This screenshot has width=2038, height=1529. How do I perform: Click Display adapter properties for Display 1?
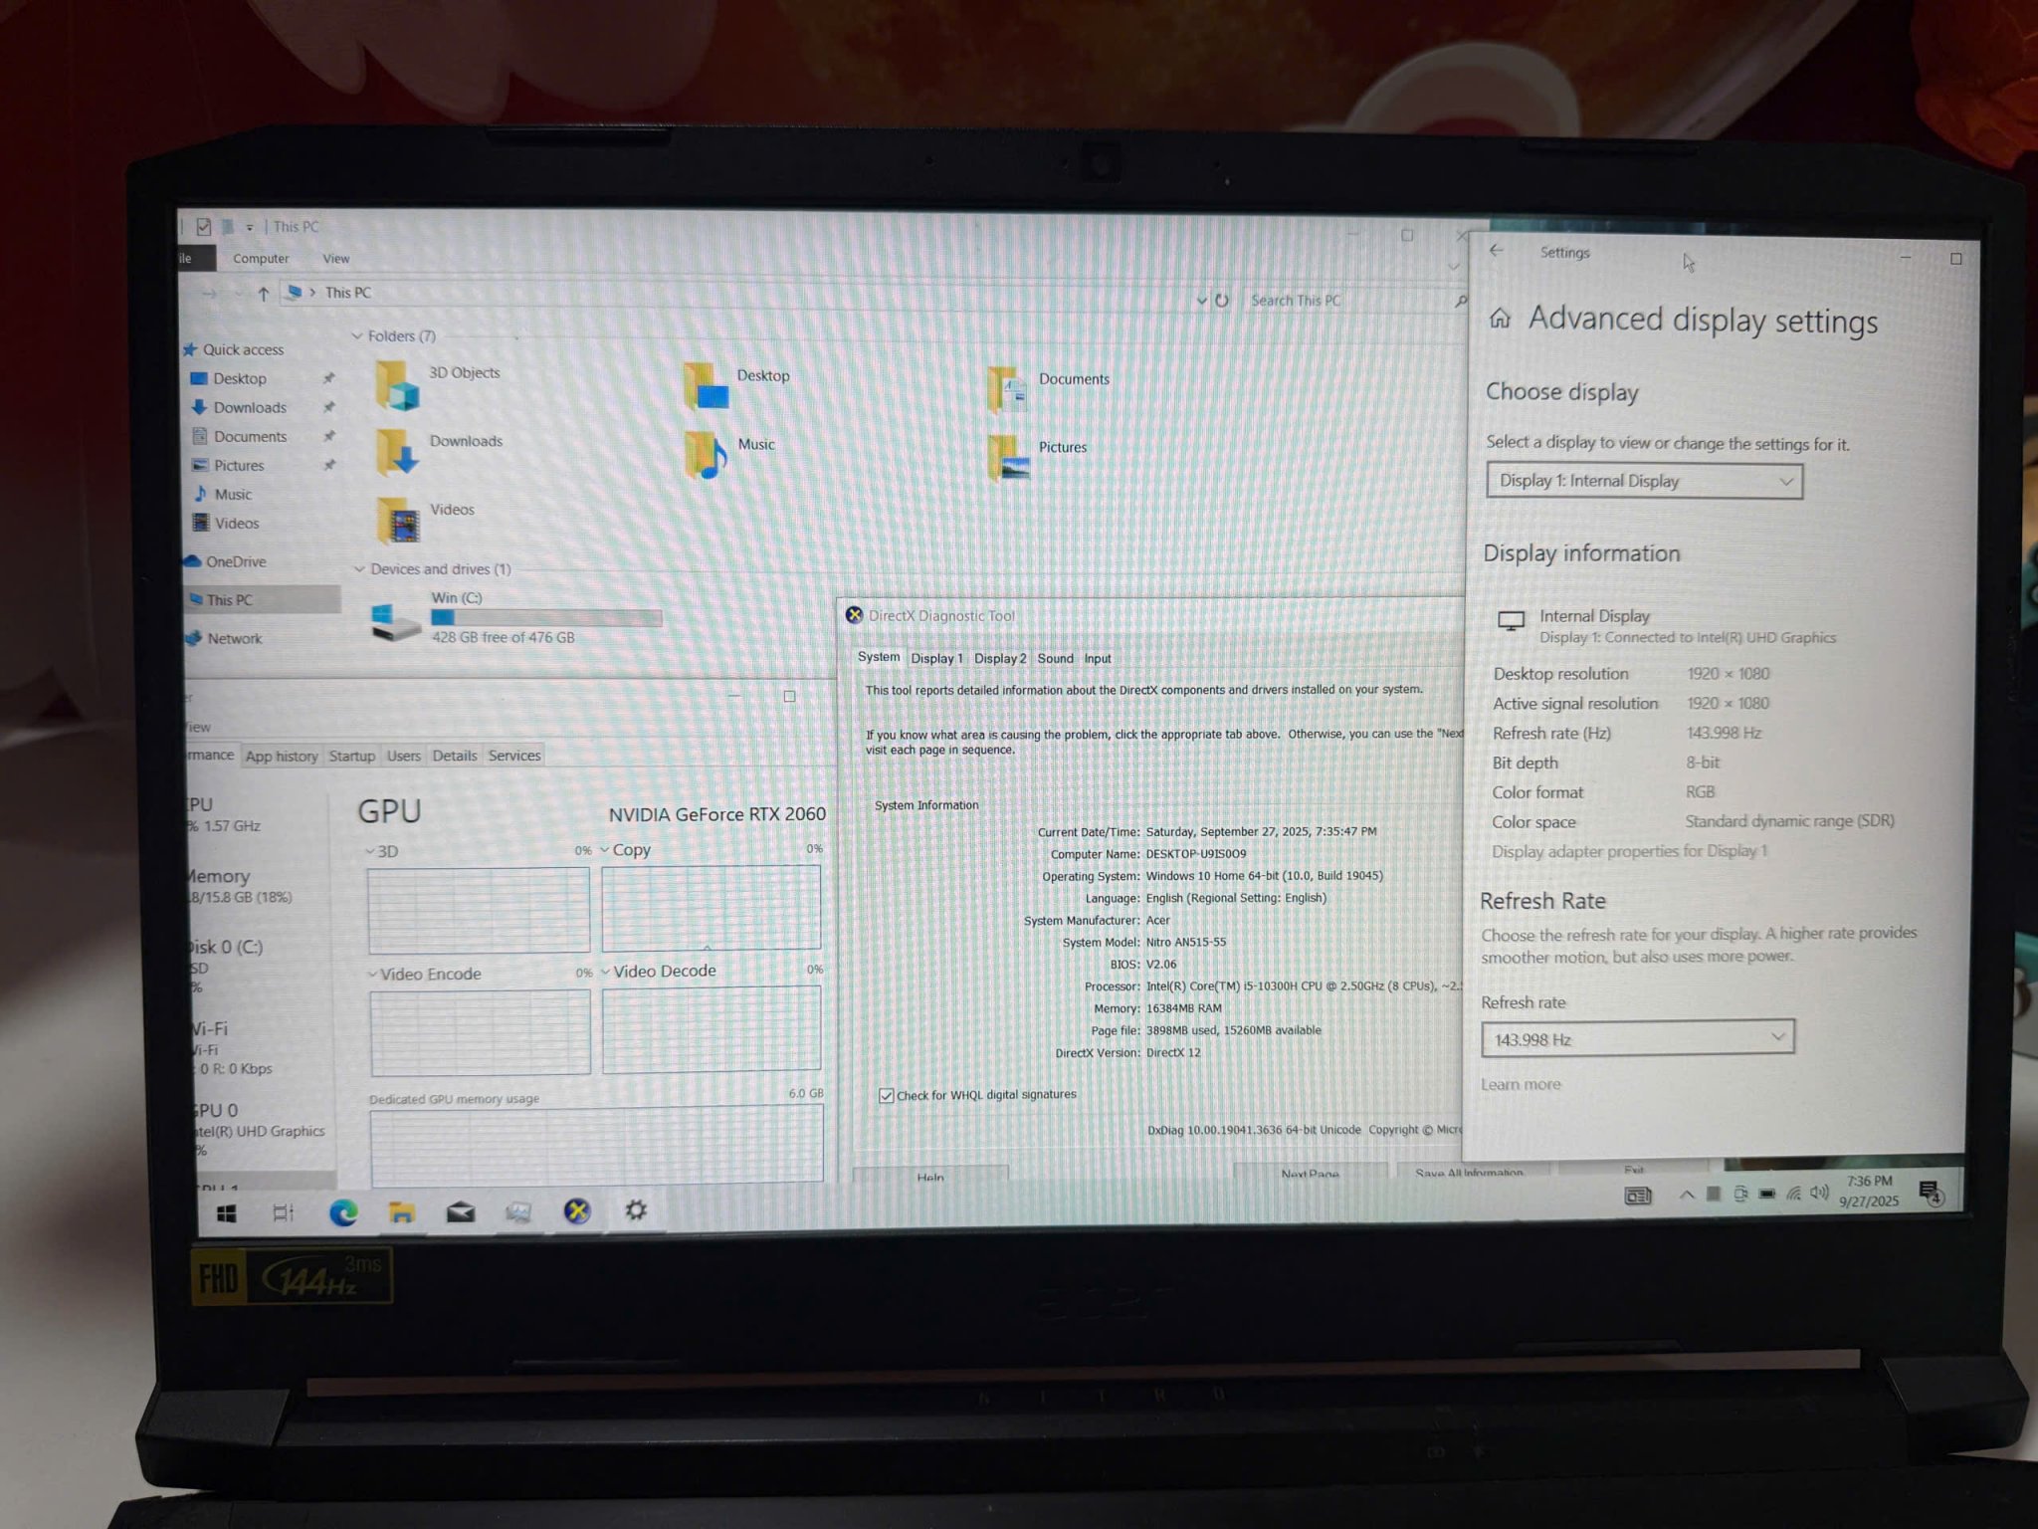tap(1629, 851)
